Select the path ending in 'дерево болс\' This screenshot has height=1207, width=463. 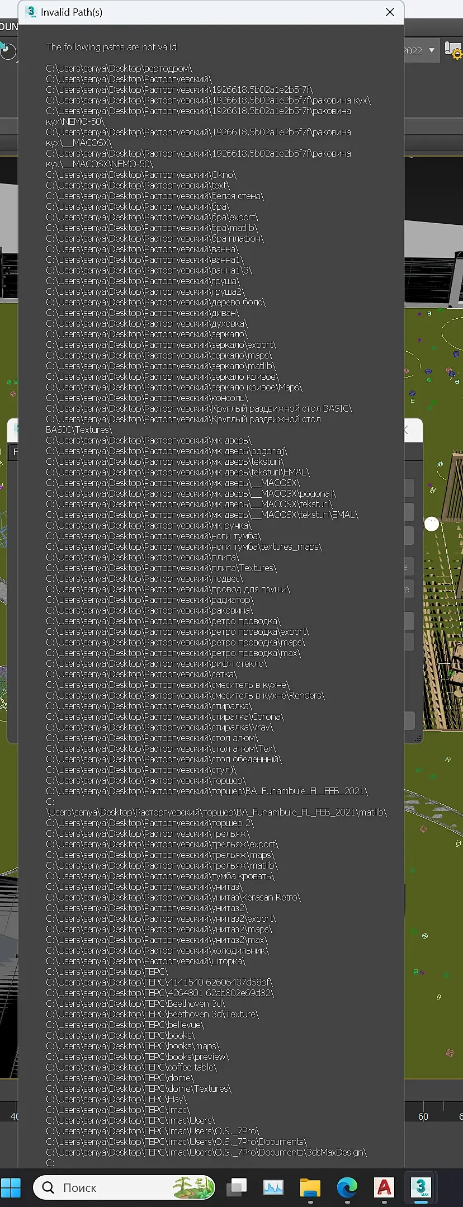click(x=156, y=302)
